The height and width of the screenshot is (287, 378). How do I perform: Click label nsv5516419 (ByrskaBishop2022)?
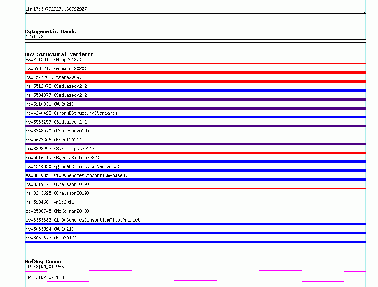[x=62, y=158]
